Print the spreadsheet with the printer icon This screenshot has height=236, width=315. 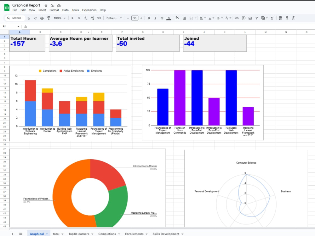42,18
